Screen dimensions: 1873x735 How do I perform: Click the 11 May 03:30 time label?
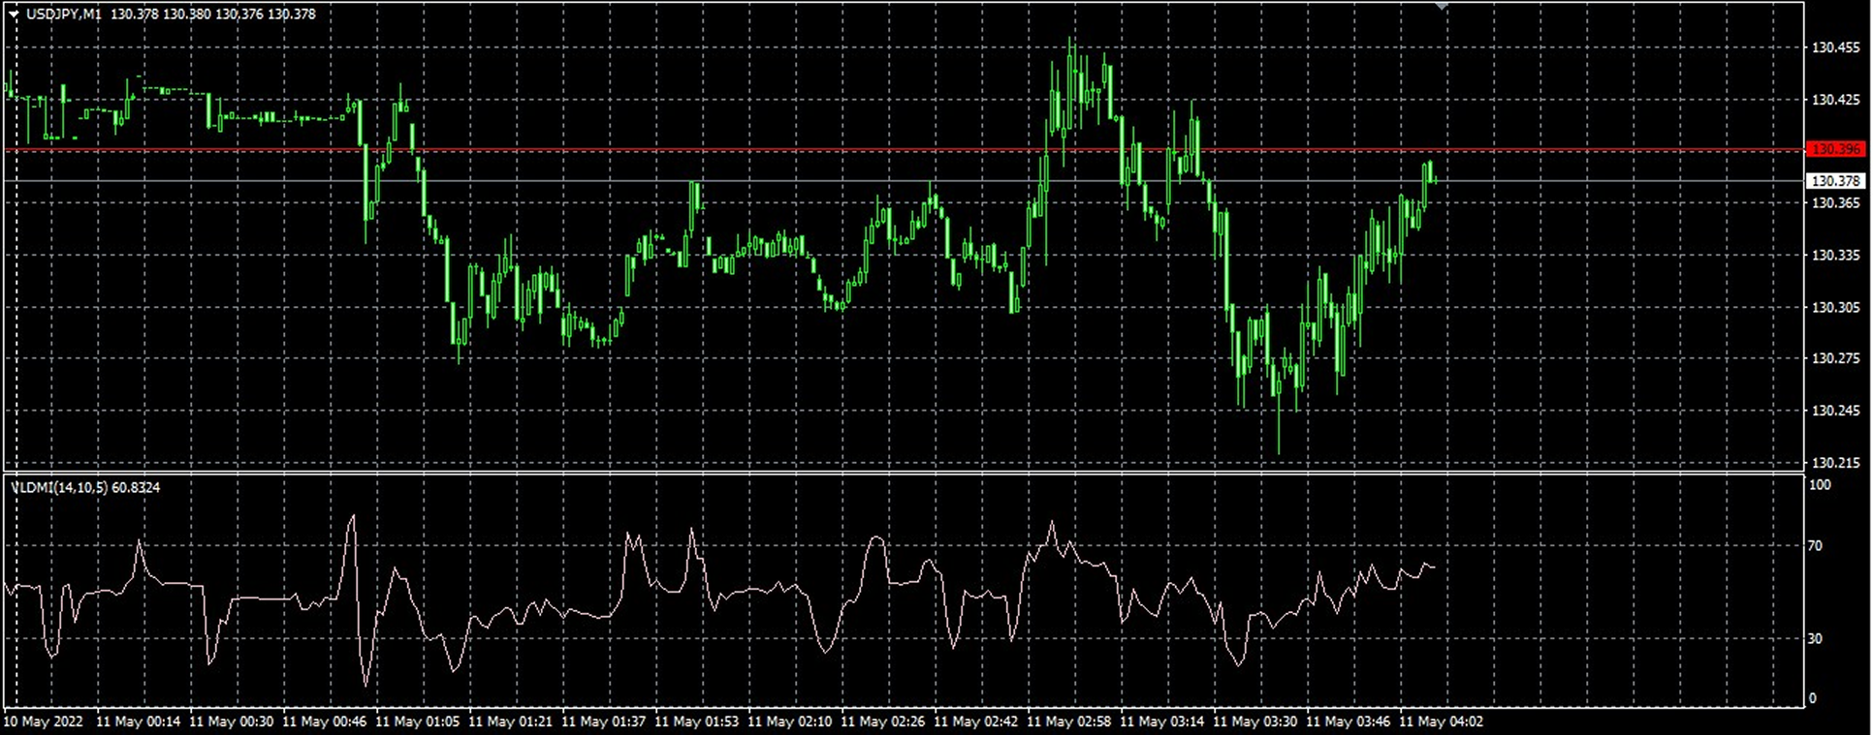pos(1254,721)
